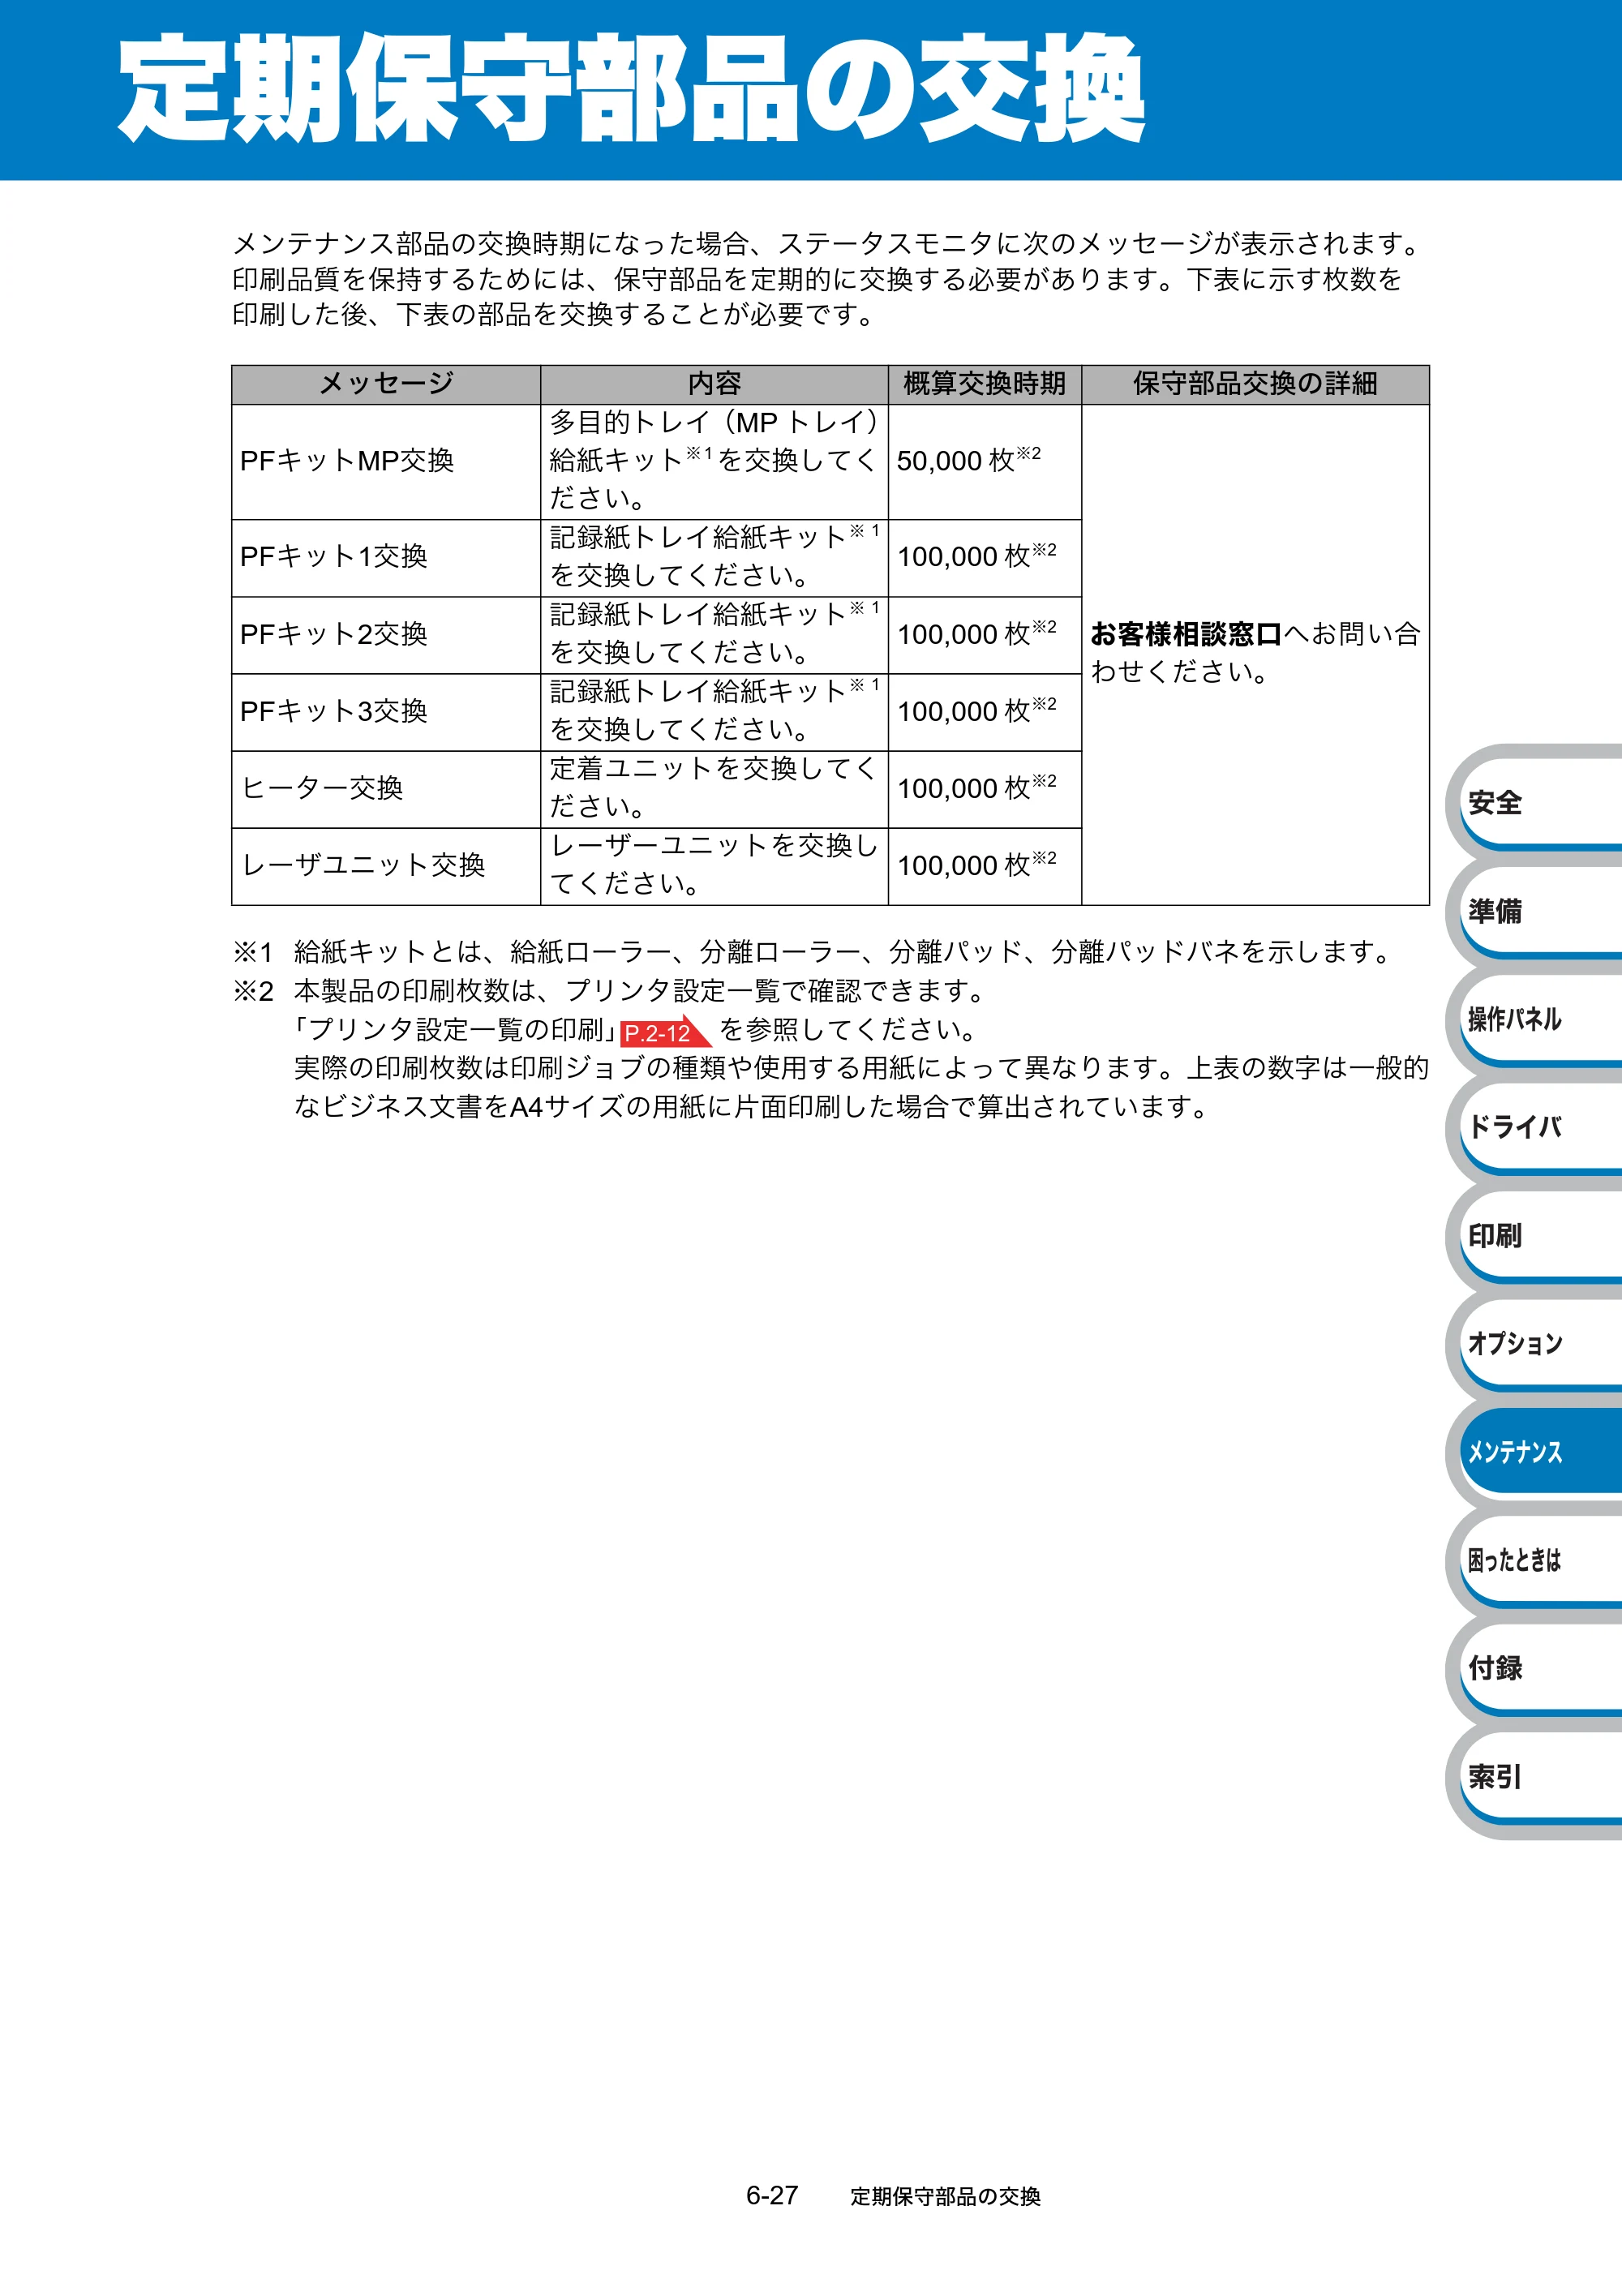Click the footer text 定期保守部品の交換
This screenshot has height=2296, width=1622.
click(x=945, y=2197)
